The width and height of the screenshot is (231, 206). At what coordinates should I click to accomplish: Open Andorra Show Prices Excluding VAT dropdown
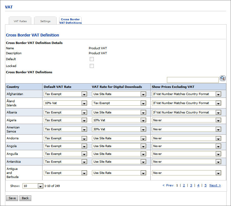pyautogui.click(x=186, y=138)
